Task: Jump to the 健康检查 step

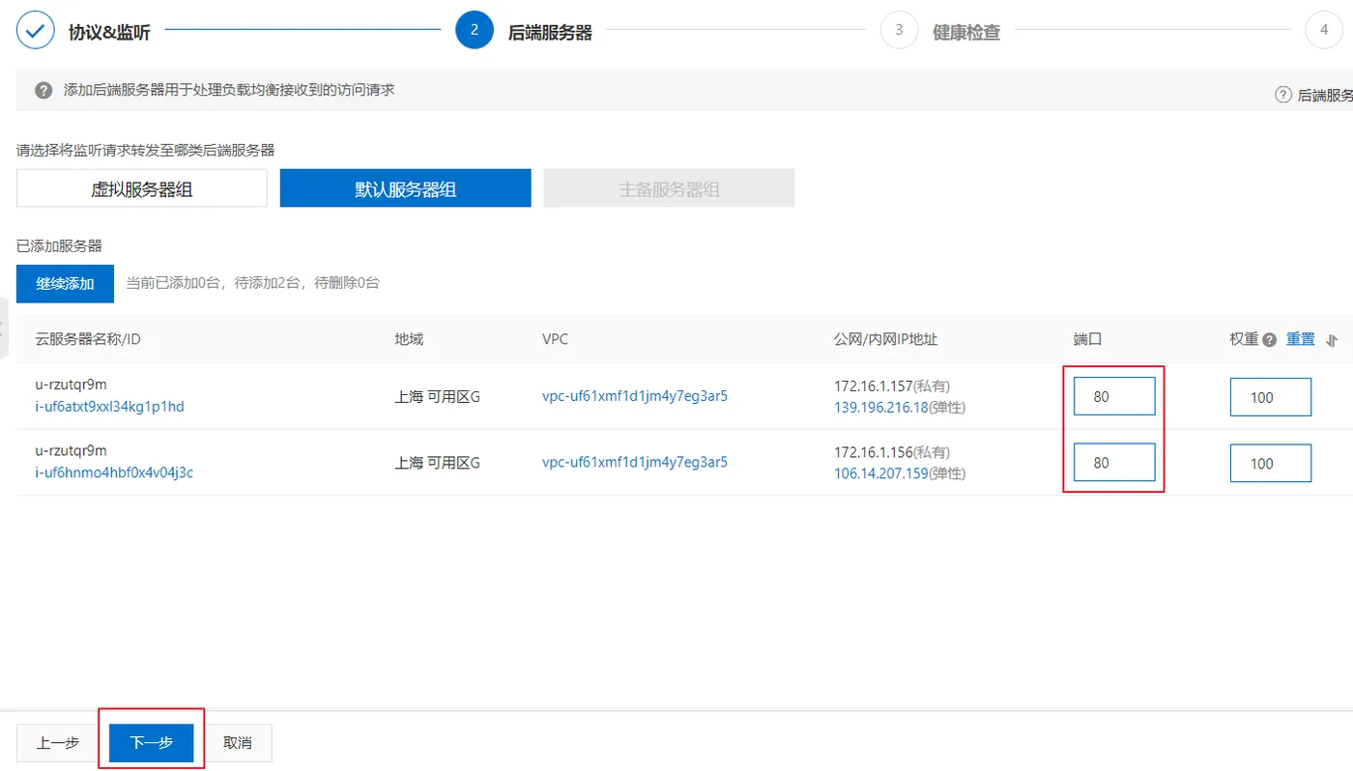Action: point(966,32)
